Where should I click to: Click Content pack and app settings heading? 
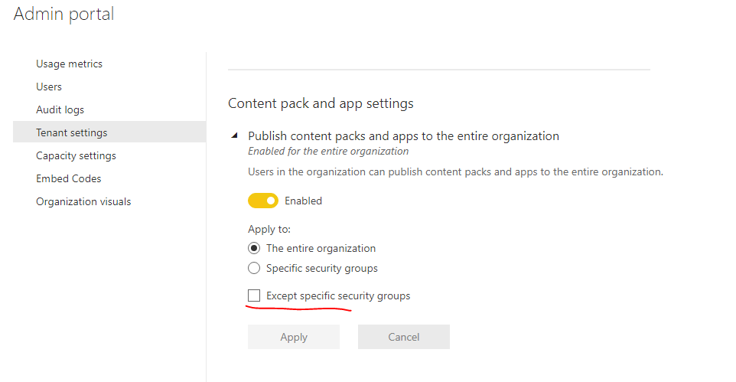(321, 103)
